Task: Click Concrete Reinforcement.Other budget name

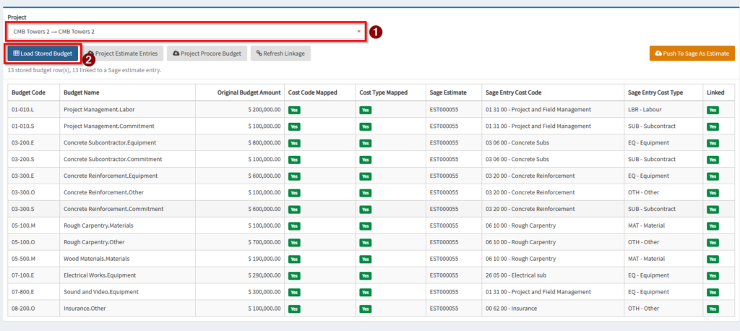Action: [x=104, y=192]
